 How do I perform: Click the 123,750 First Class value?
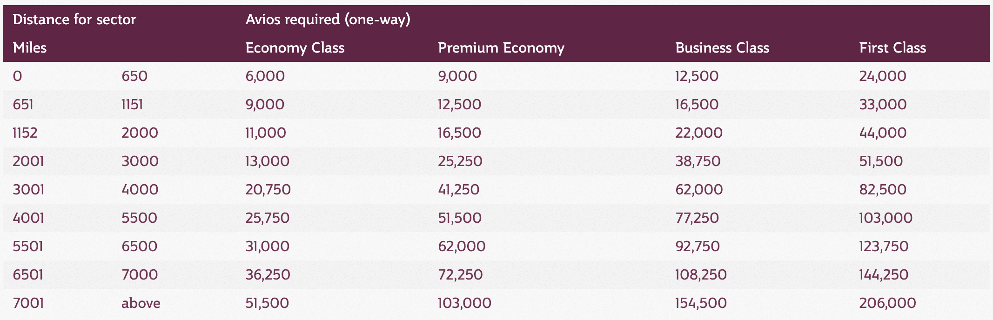coord(883,247)
